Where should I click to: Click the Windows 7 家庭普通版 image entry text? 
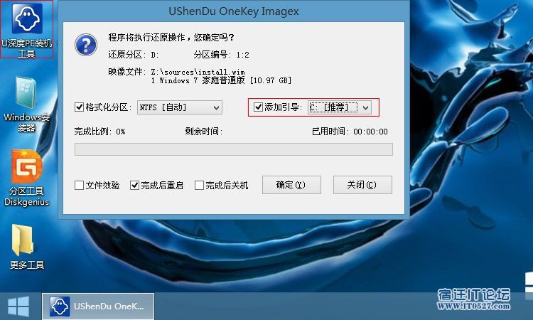tap(221, 80)
